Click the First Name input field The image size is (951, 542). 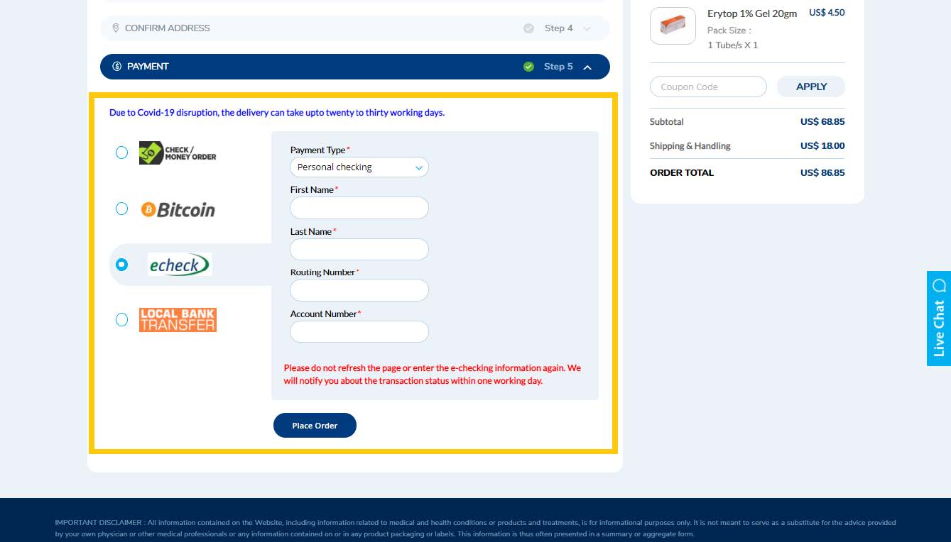click(359, 208)
